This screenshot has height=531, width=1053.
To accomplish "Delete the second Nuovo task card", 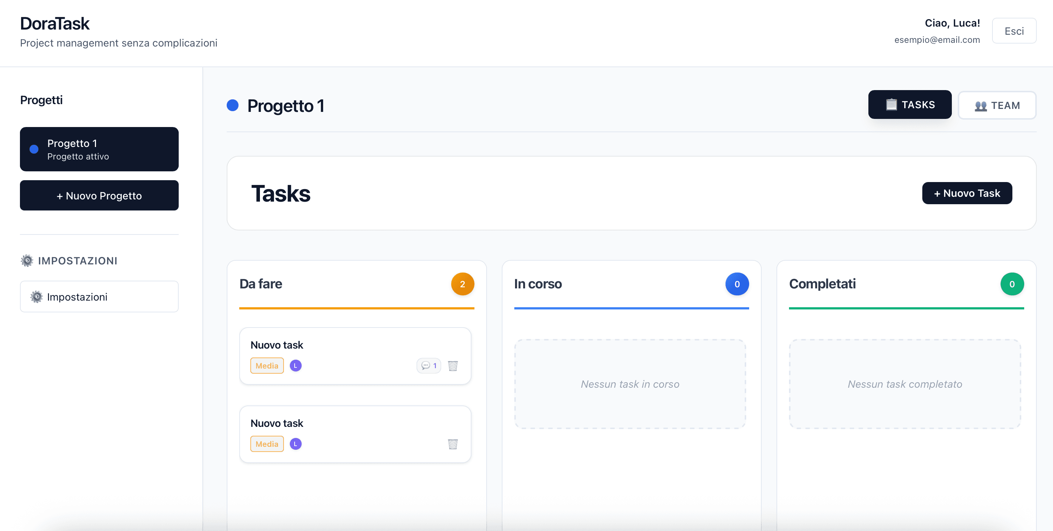I will tap(453, 444).
